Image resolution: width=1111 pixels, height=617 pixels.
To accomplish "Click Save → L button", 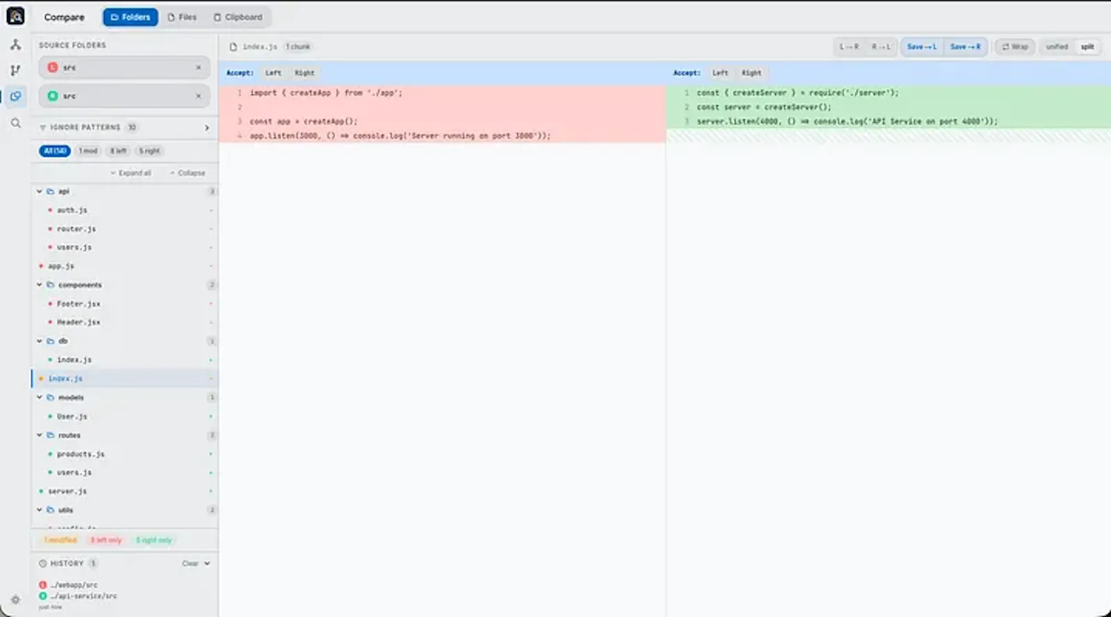I will coord(922,47).
